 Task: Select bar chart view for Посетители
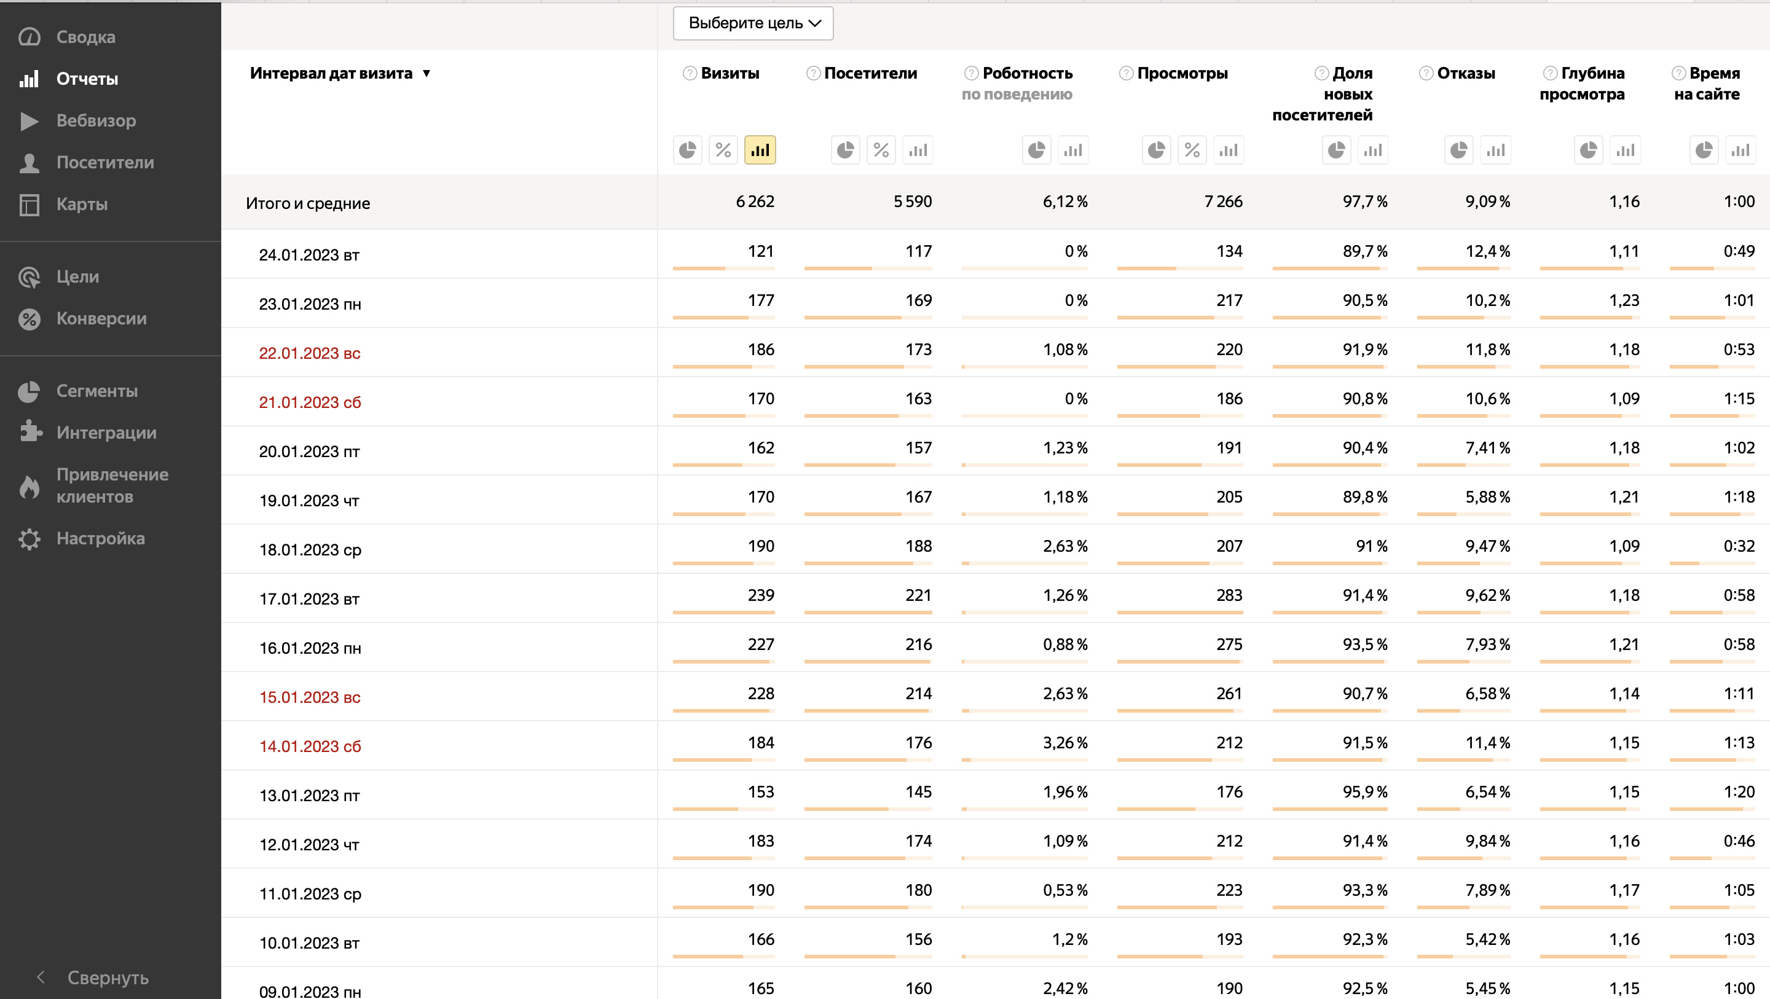(918, 150)
